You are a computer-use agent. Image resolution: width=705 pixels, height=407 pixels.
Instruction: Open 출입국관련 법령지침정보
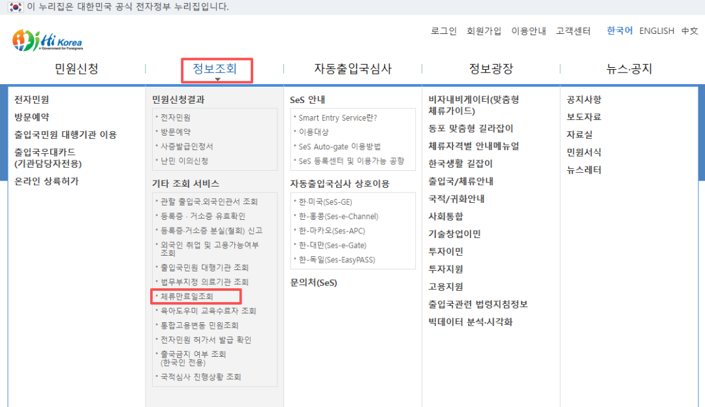coord(477,304)
